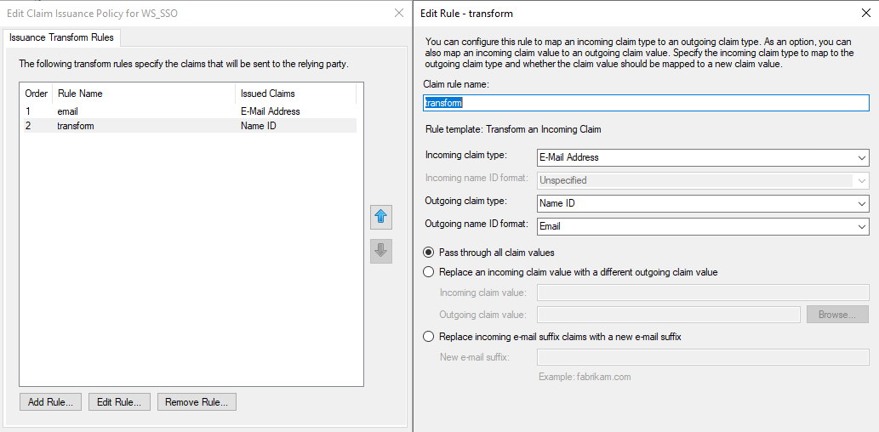Open the Outgoing name ID format dropdown
The height and width of the screenshot is (432, 879).
tap(703, 226)
